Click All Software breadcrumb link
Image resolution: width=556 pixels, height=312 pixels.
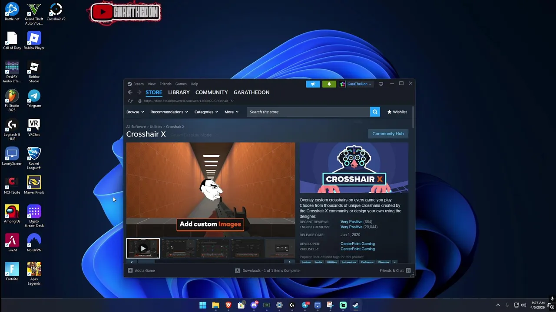click(136, 127)
